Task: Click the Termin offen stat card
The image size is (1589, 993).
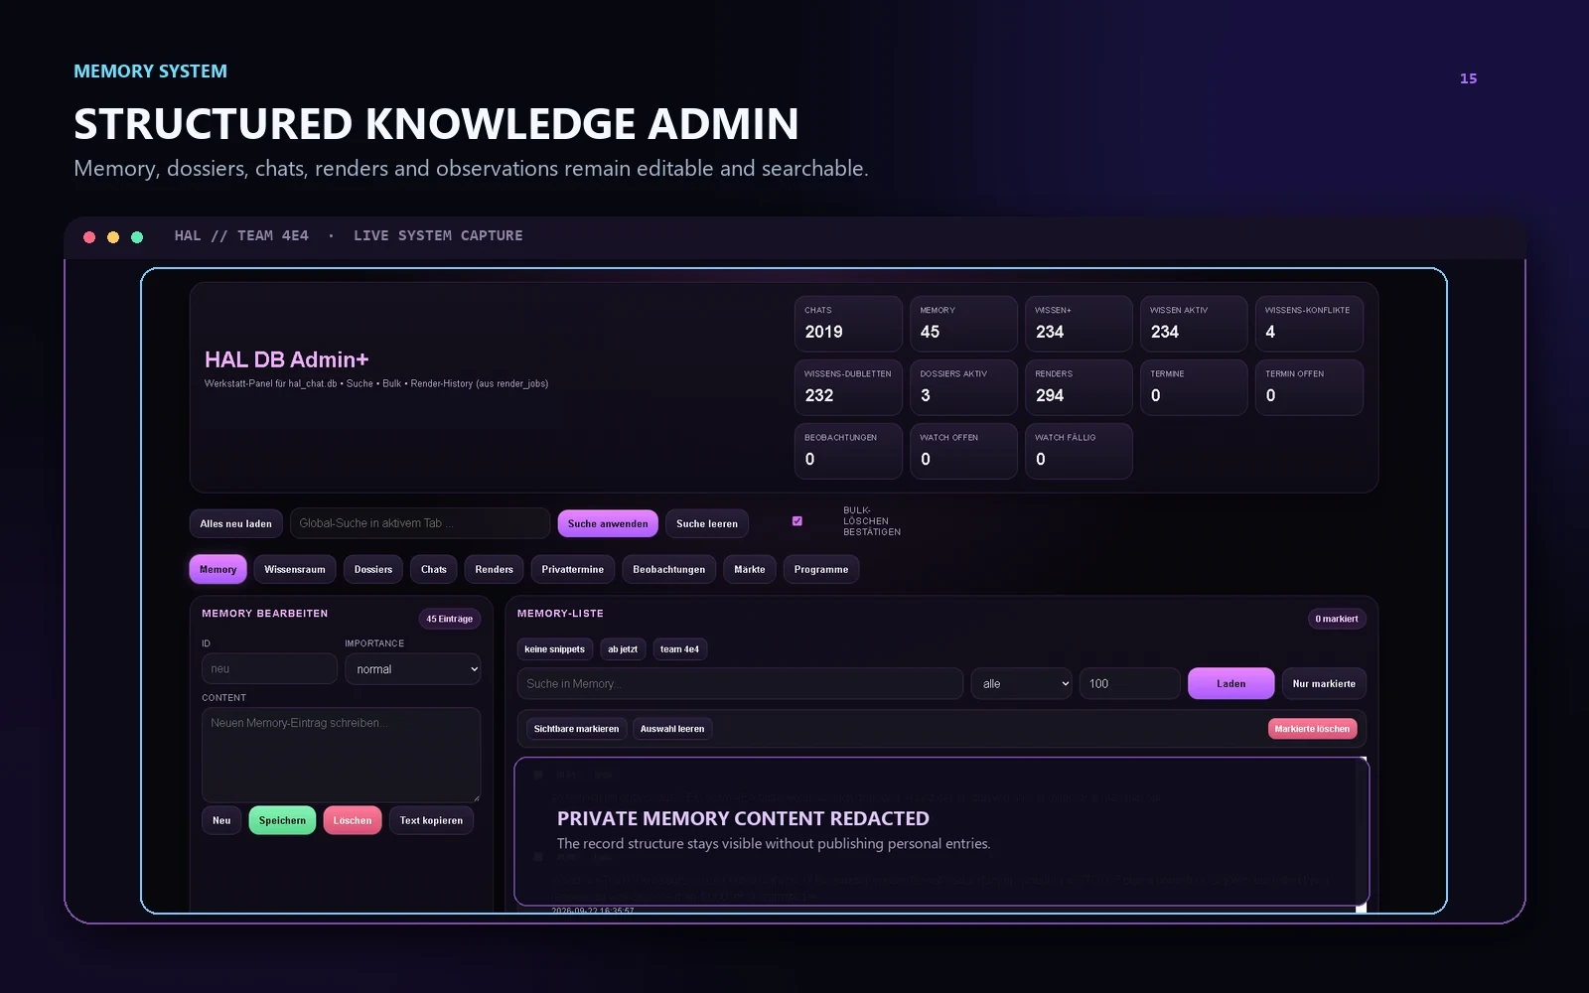Action: click(x=1309, y=387)
